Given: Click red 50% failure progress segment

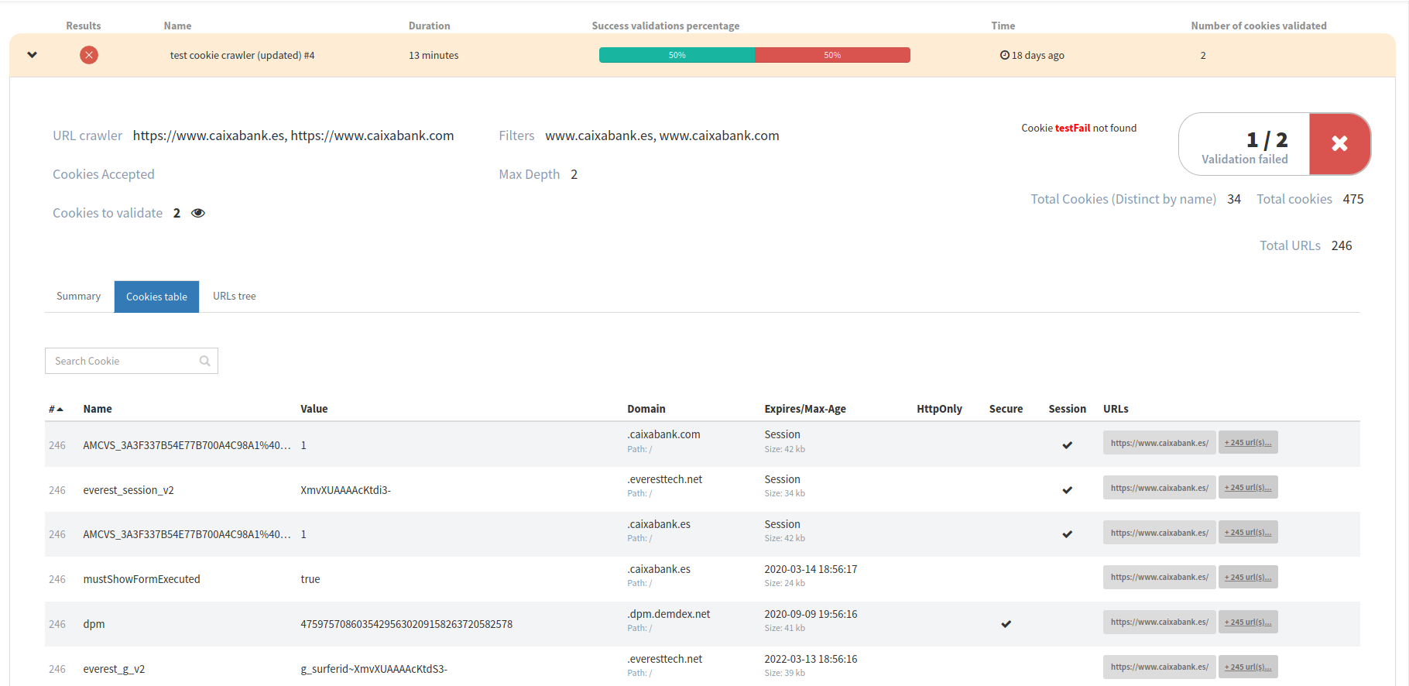Looking at the screenshot, I should (x=832, y=55).
